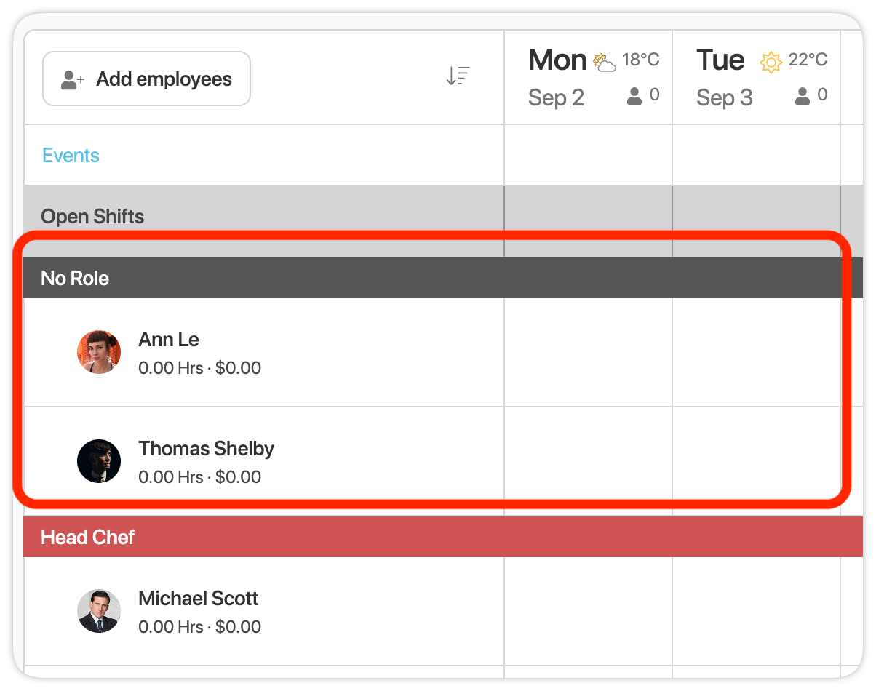Select the Mon Sep 2 column header
This screenshot has width=876, height=691.
click(589, 77)
